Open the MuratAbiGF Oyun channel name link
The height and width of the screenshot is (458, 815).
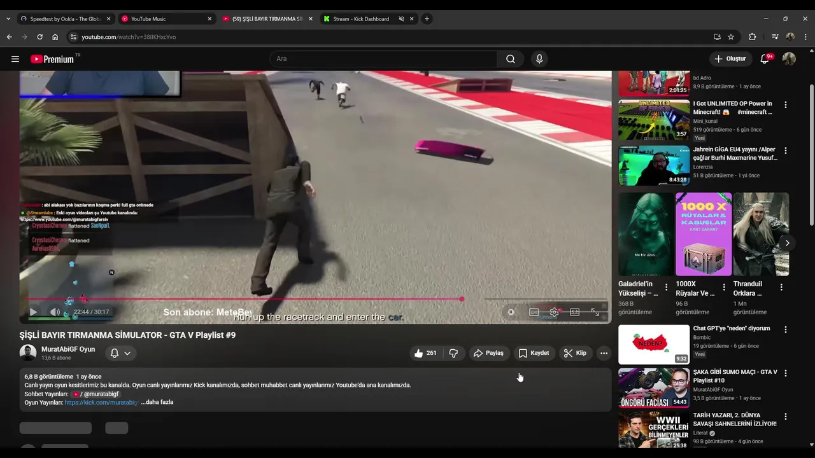click(68, 349)
